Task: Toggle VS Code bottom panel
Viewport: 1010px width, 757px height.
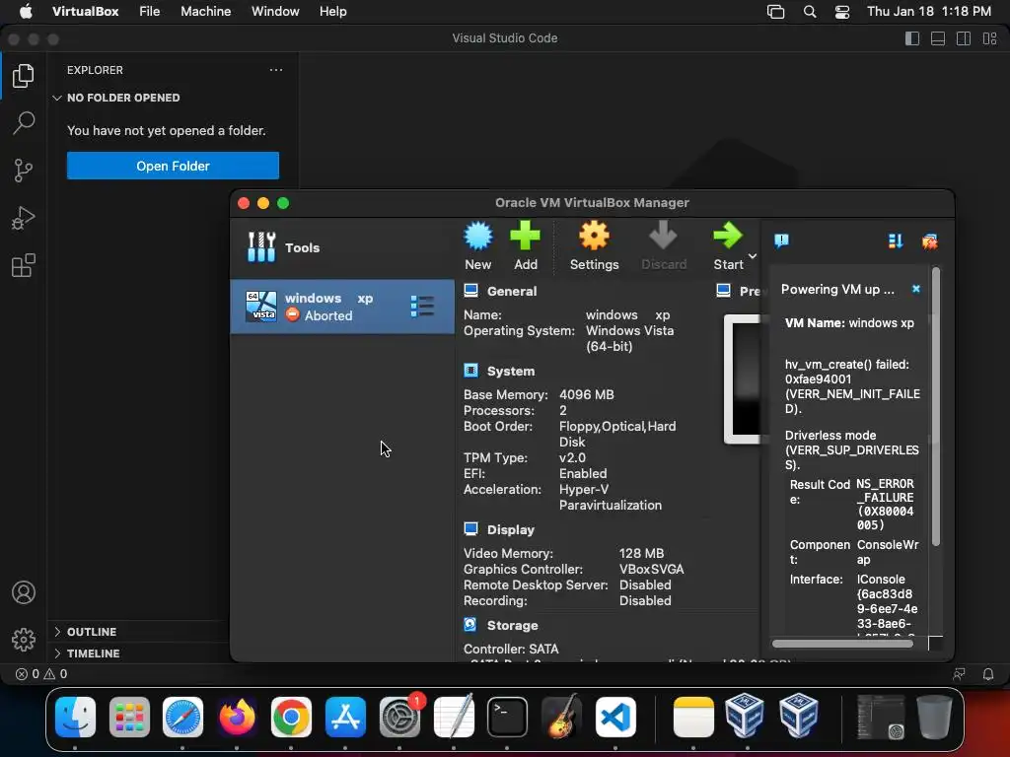Action: click(938, 38)
